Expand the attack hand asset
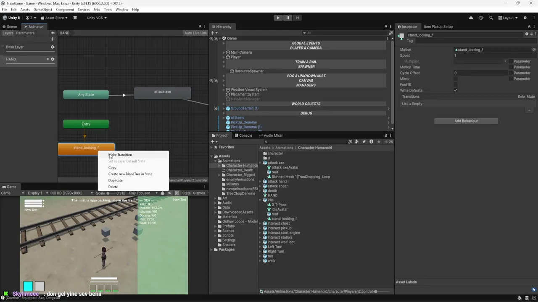Viewport: 538px width, 302px height. 260,182
